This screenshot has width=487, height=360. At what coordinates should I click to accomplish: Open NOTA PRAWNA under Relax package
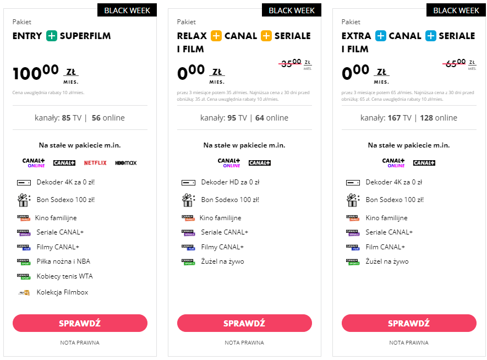pos(244,342)
